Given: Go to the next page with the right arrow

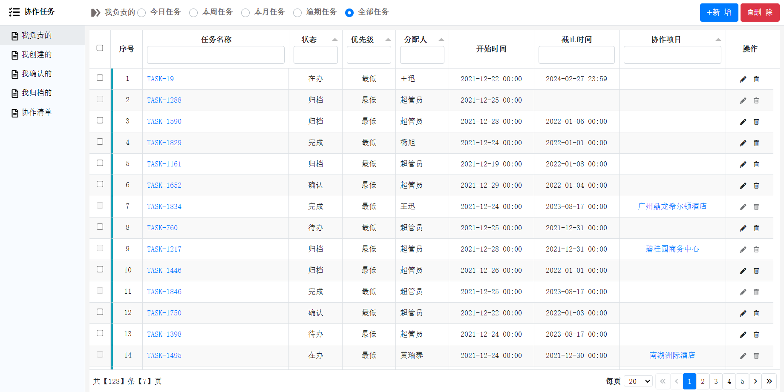Looking at the screenshot, I should tap(755, 381).
